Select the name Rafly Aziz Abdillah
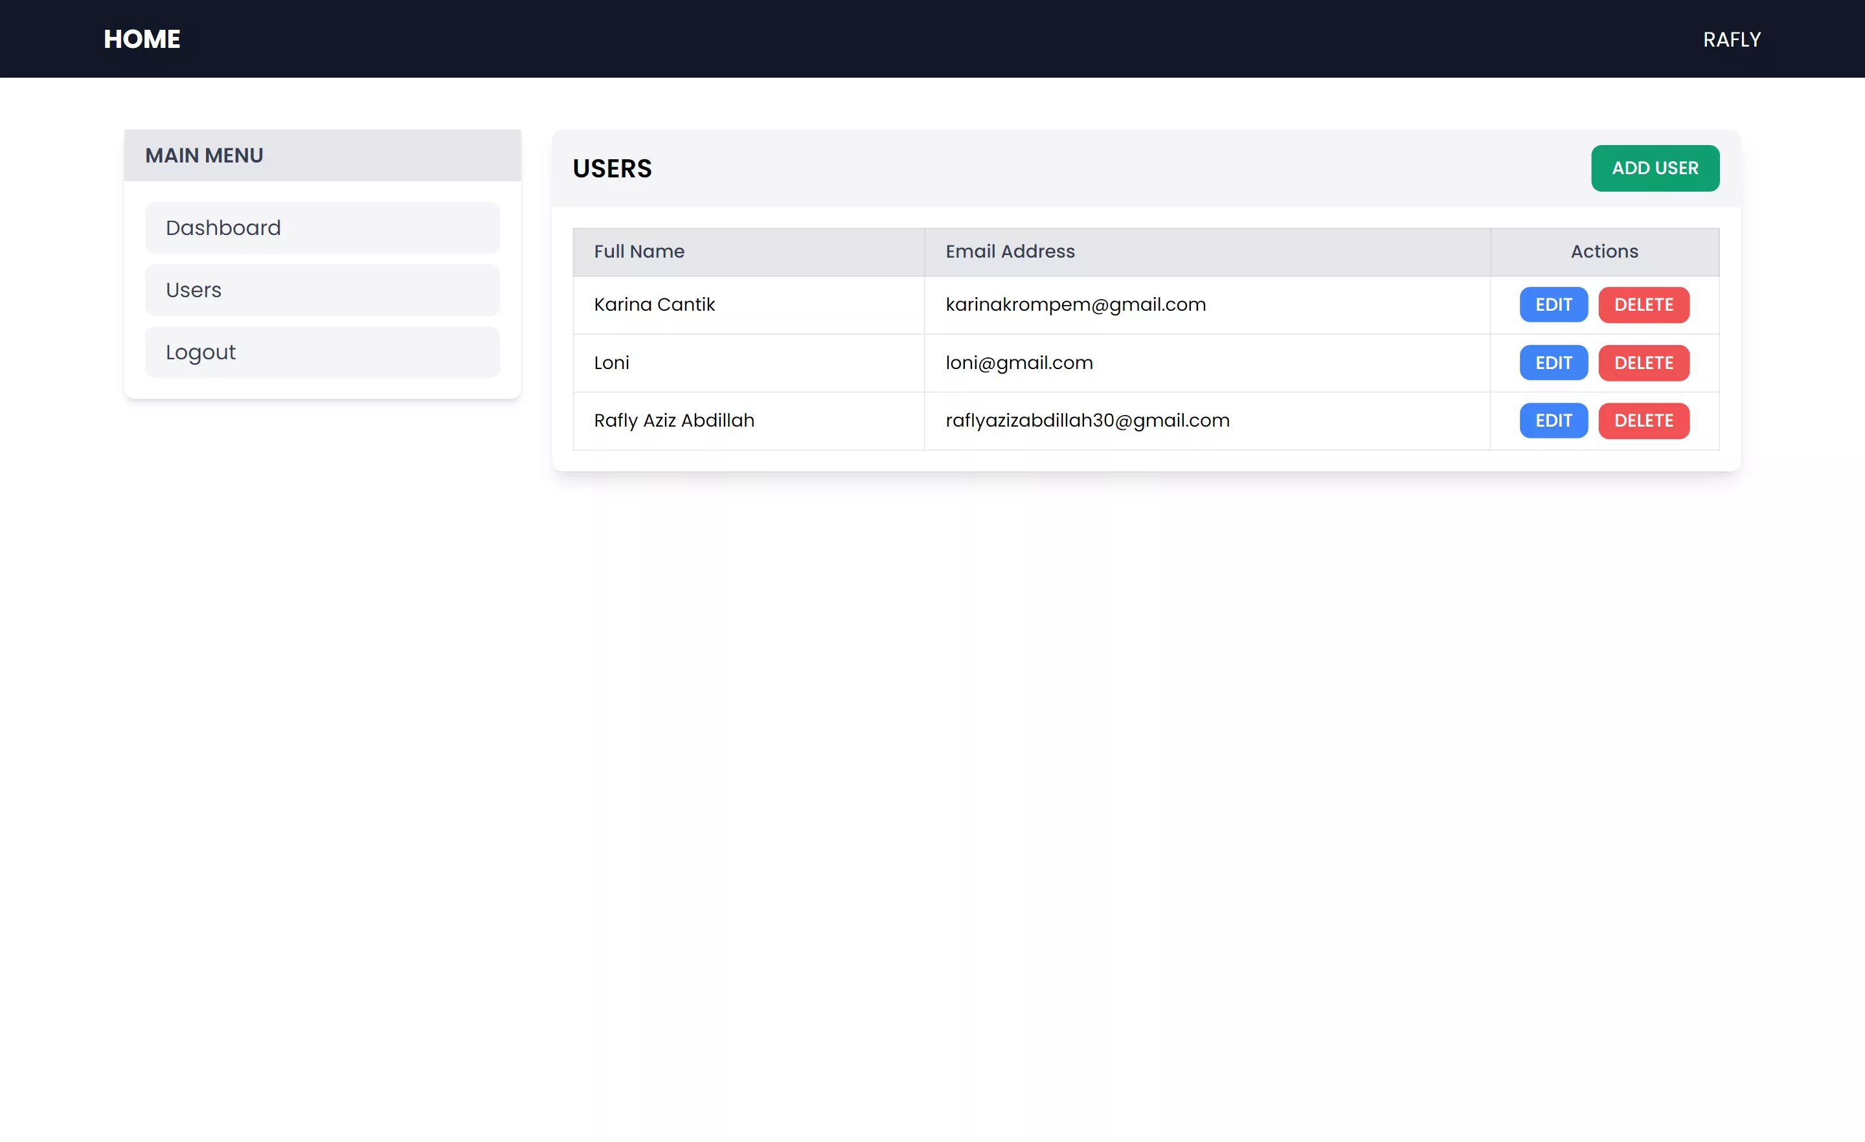This screenshot has height=1142, width=1865. (673, 420)
